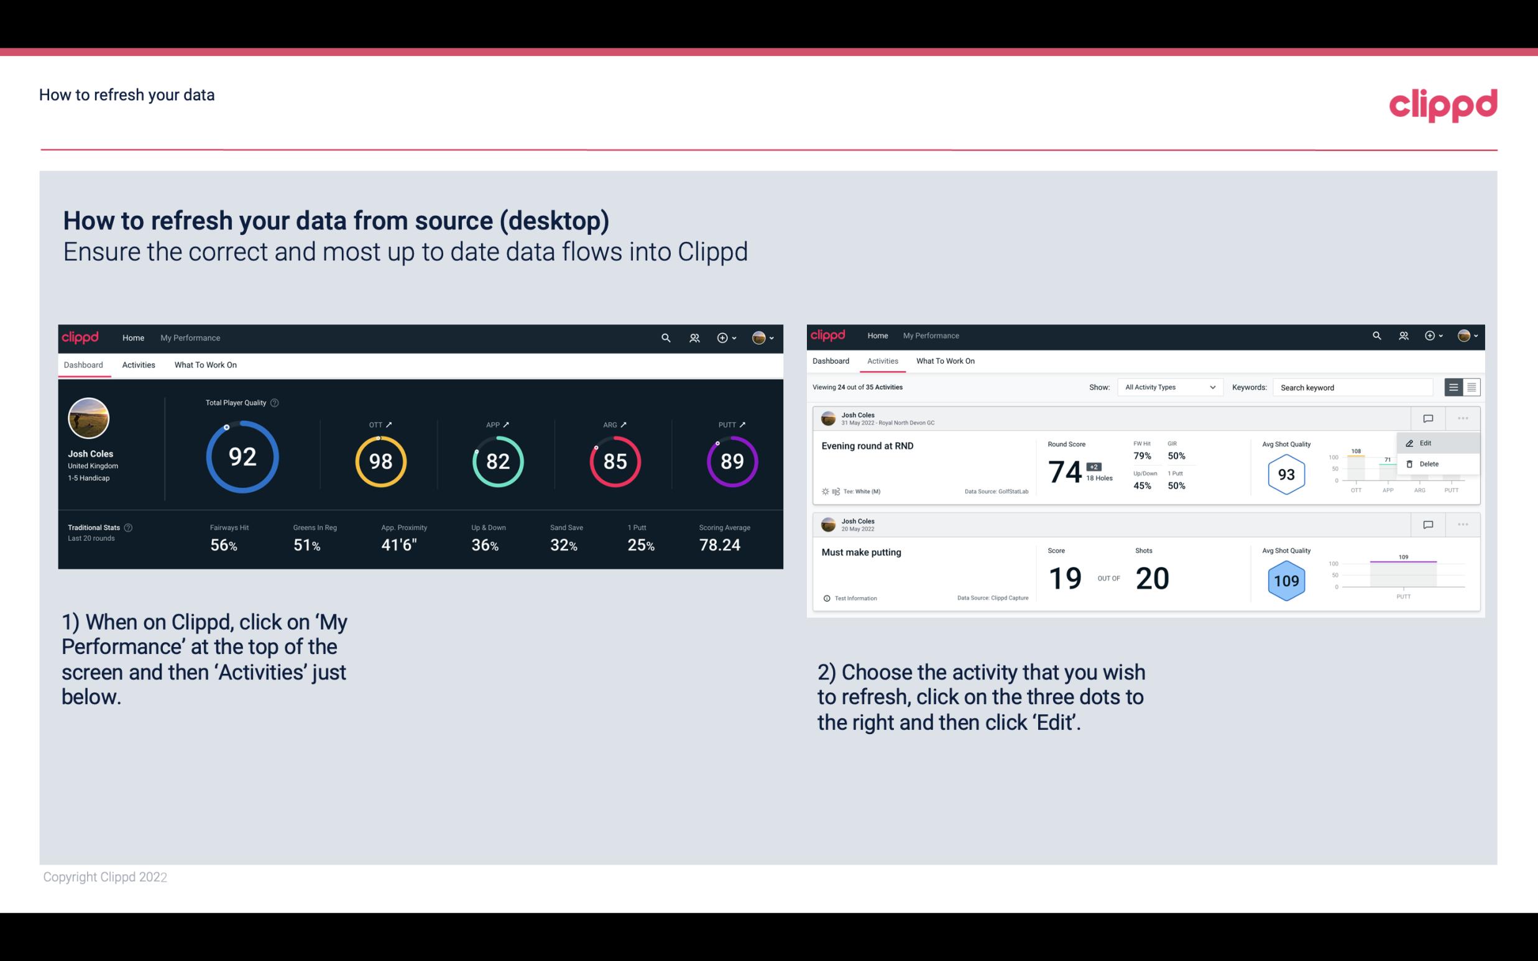Click the search icon in the nav bar
Image resolution: width=1538 pixels, height=961 pixels.
click(665, 338)
